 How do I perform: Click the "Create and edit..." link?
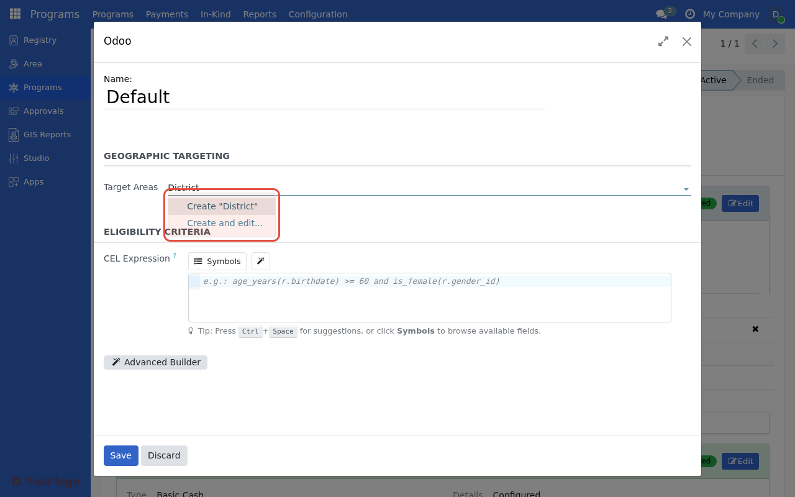click(224, 222)
